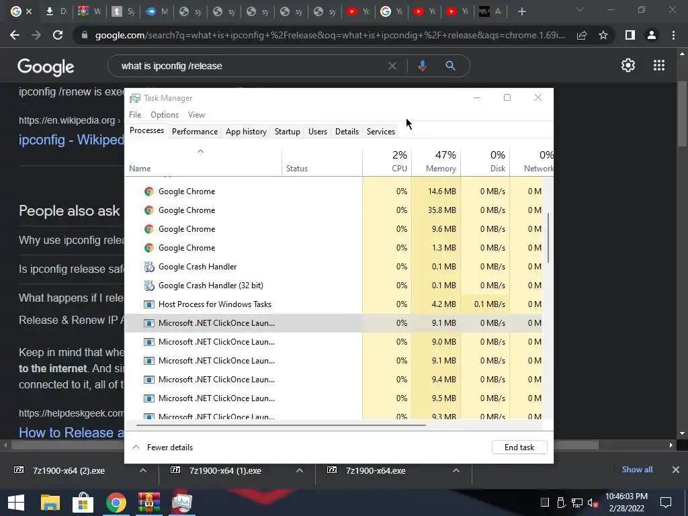Sort processes by Memory column
This screenshot has height=516, width=688.
[x=436, y=161]
